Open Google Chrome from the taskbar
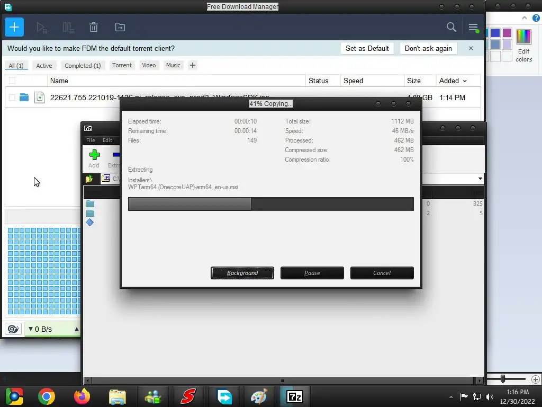This screenshot has height=407, width=542. tap(47, 396)
